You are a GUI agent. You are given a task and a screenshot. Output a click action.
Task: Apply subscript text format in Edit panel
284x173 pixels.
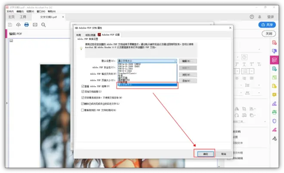click(259, 64)
